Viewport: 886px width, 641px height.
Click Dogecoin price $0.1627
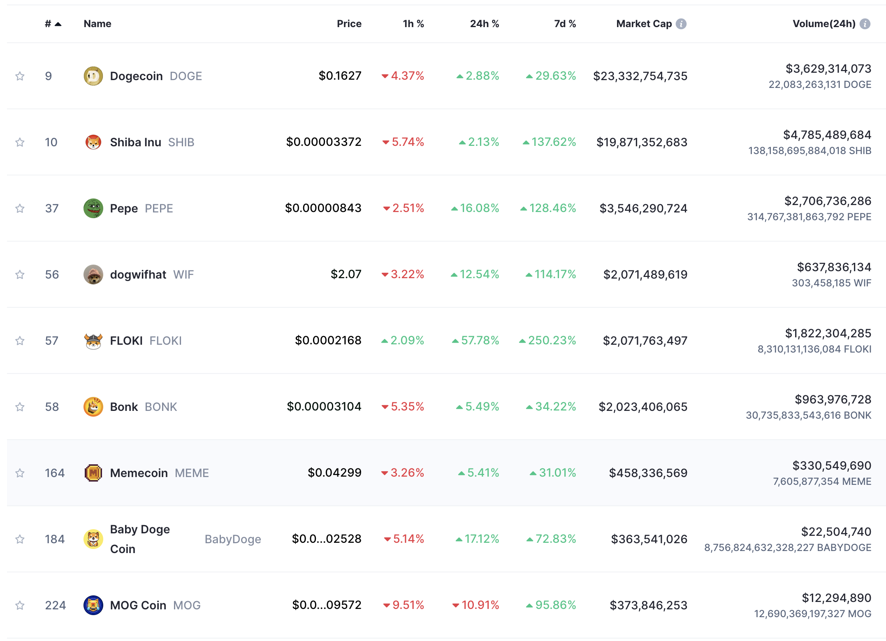pyautogui.click(x=340, y=76)
